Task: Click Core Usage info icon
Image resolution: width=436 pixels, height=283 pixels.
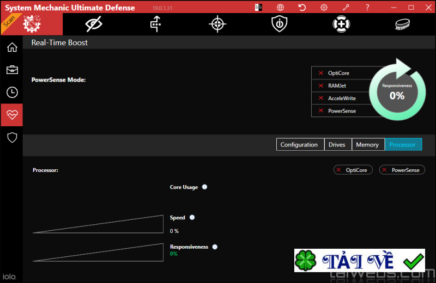Action: [x=205, y=187]
